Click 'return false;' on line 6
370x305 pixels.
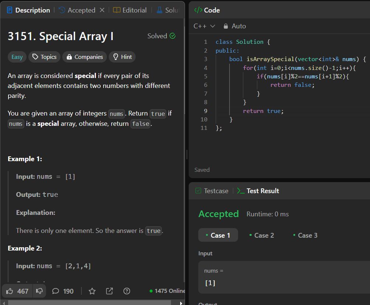tap(292, 85)
